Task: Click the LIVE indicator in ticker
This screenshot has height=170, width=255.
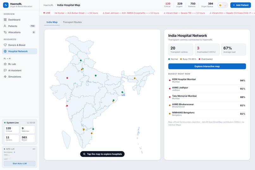Action: (x=47, y=13)
